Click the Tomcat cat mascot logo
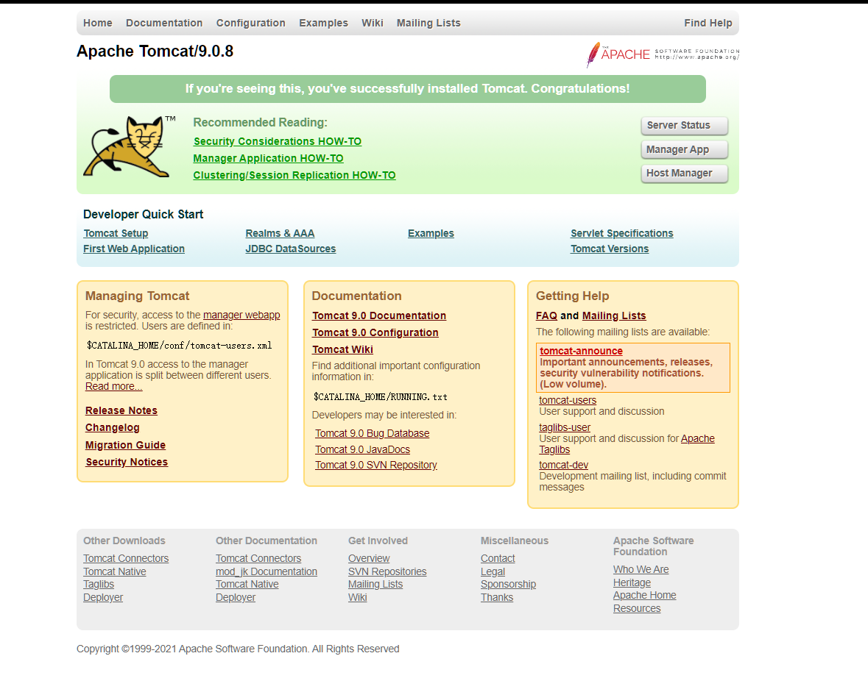 pos(129,146)
